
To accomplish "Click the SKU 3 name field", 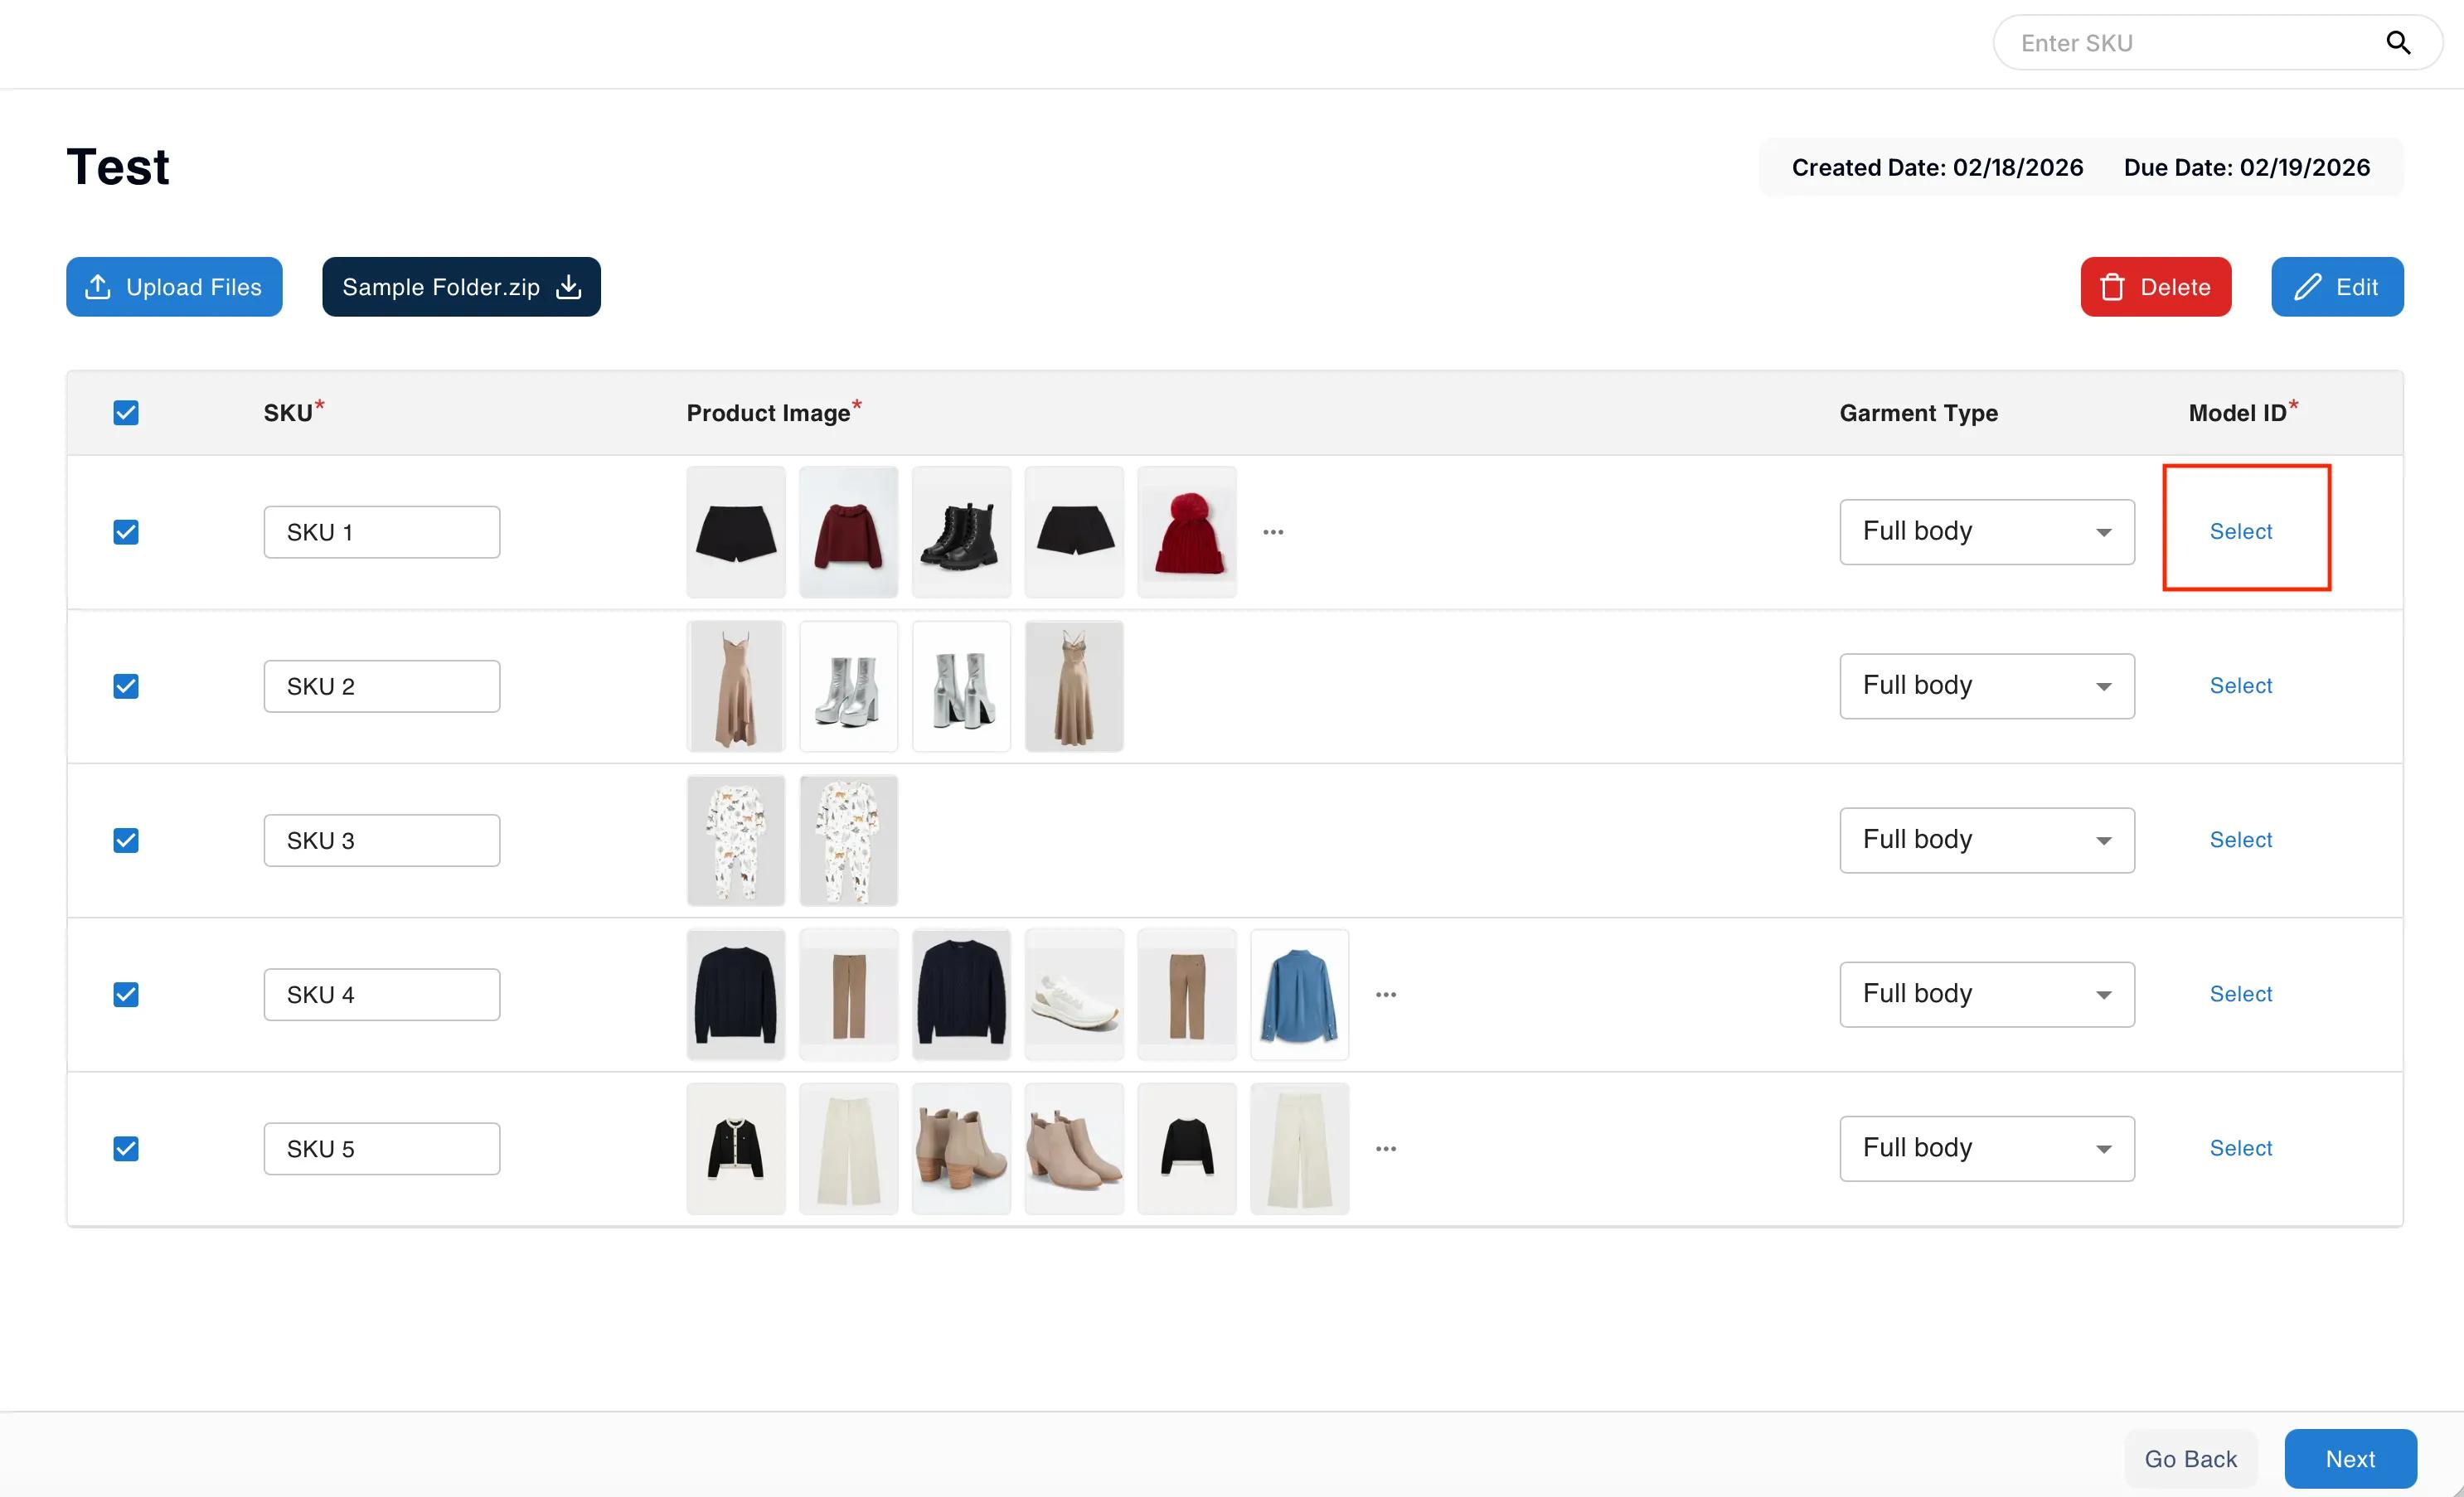I will (381, 840).
